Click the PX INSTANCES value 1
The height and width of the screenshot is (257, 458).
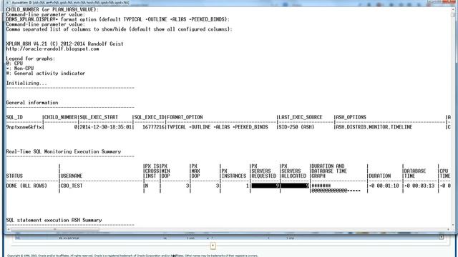pos(247,186)
